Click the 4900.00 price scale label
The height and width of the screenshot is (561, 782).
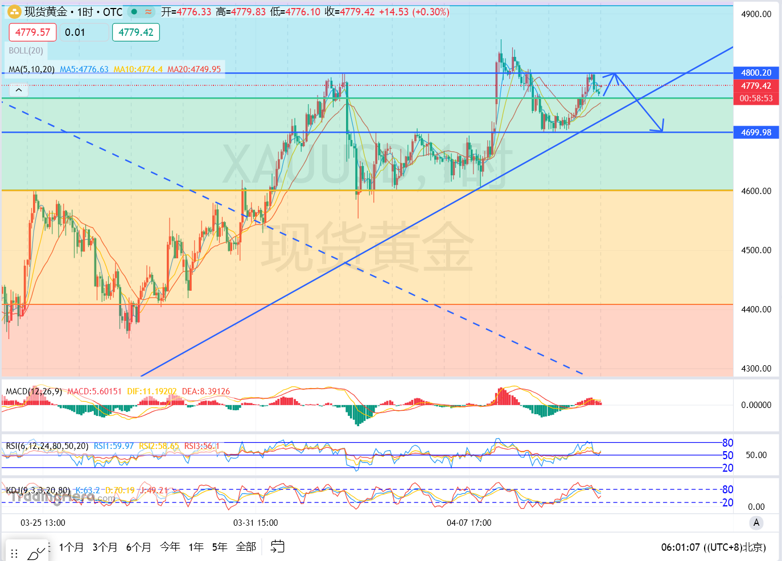pyautogui.click(x=756, y=14)
